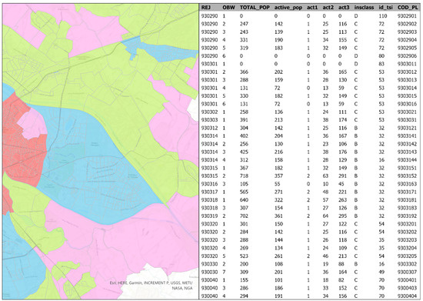Click the row with COD_PL 9303192
The image size is (423, 301).
click(x=309, y=216)
